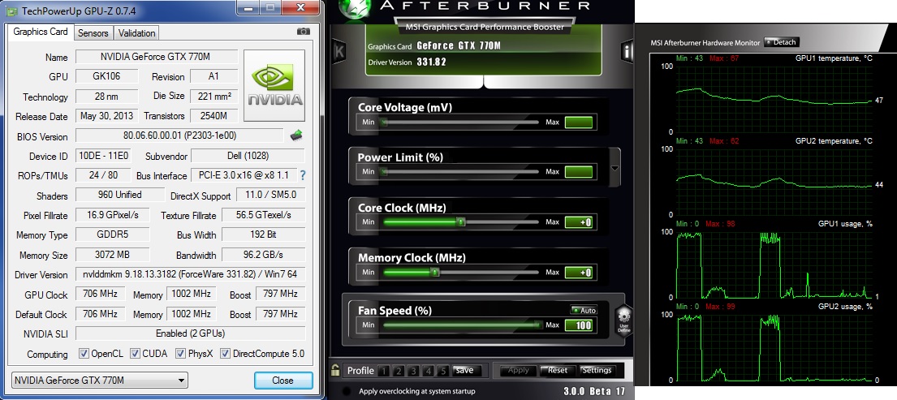Select Afterburner profile slot 4
897x400 pixels.
coord(429,371)
